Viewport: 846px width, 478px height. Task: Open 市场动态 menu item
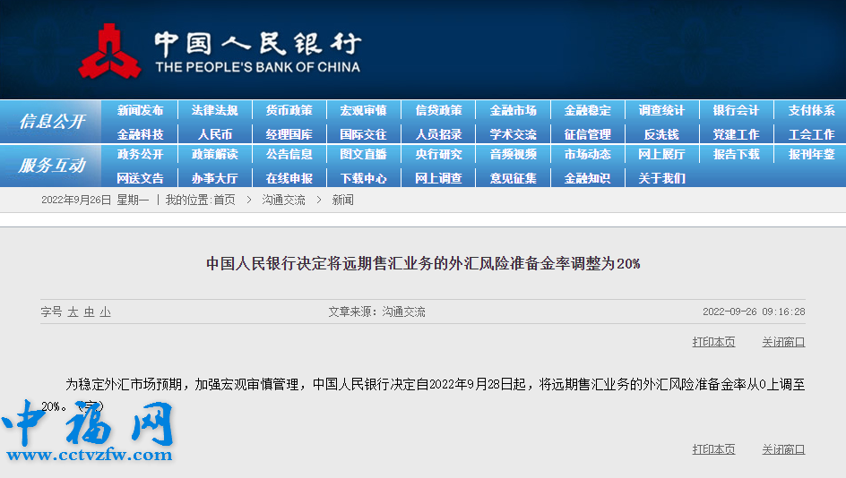point(588,154)
